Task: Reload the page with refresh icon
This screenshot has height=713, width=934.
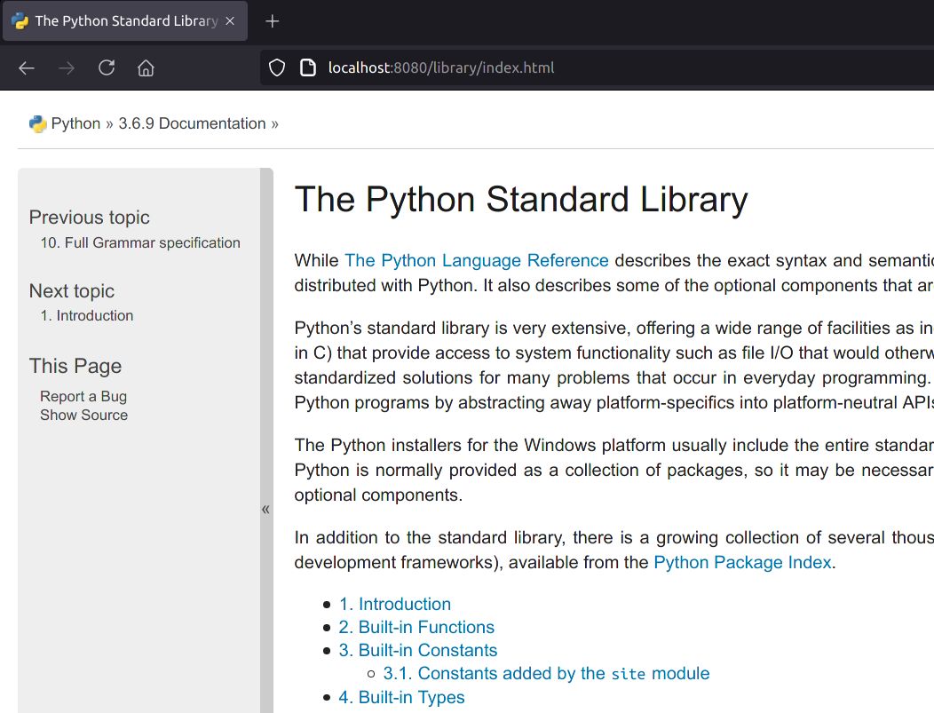Action: pos(107,67)
